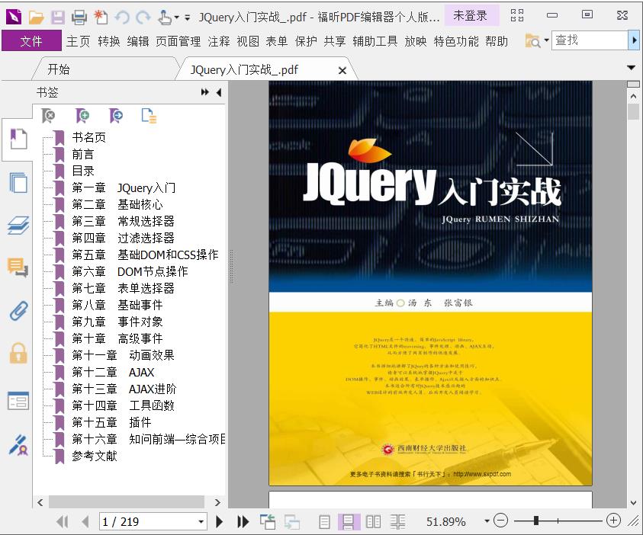Click the bookmark panel horizontal scrollbar
The height and width of the screenshot is (535, 643).
pyautogui.click(x=127, y=501)
